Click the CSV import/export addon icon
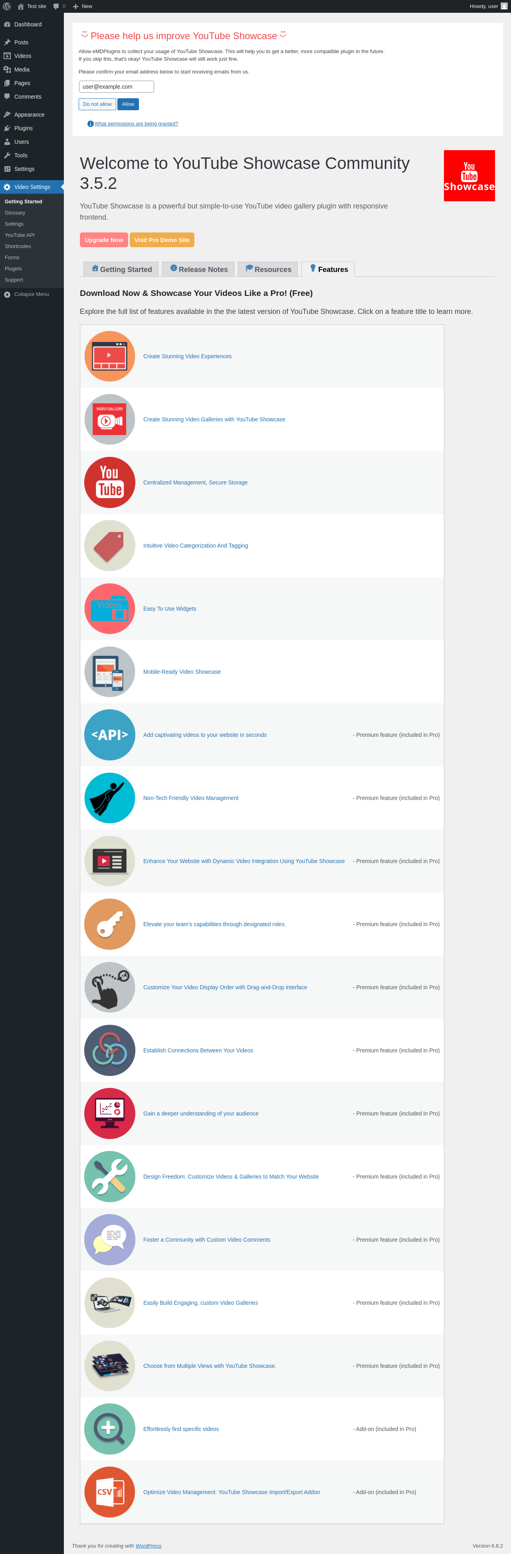This screenshot has width=511, height=1554. click(x=110, y=1492)
